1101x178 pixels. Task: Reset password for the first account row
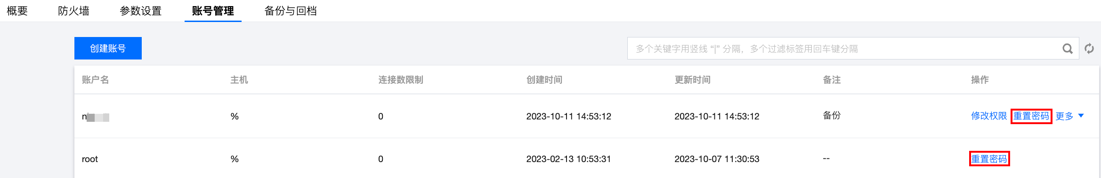coord(1031,116)
